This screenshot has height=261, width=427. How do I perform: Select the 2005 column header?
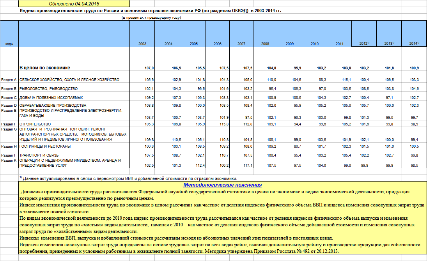[194, 34]
